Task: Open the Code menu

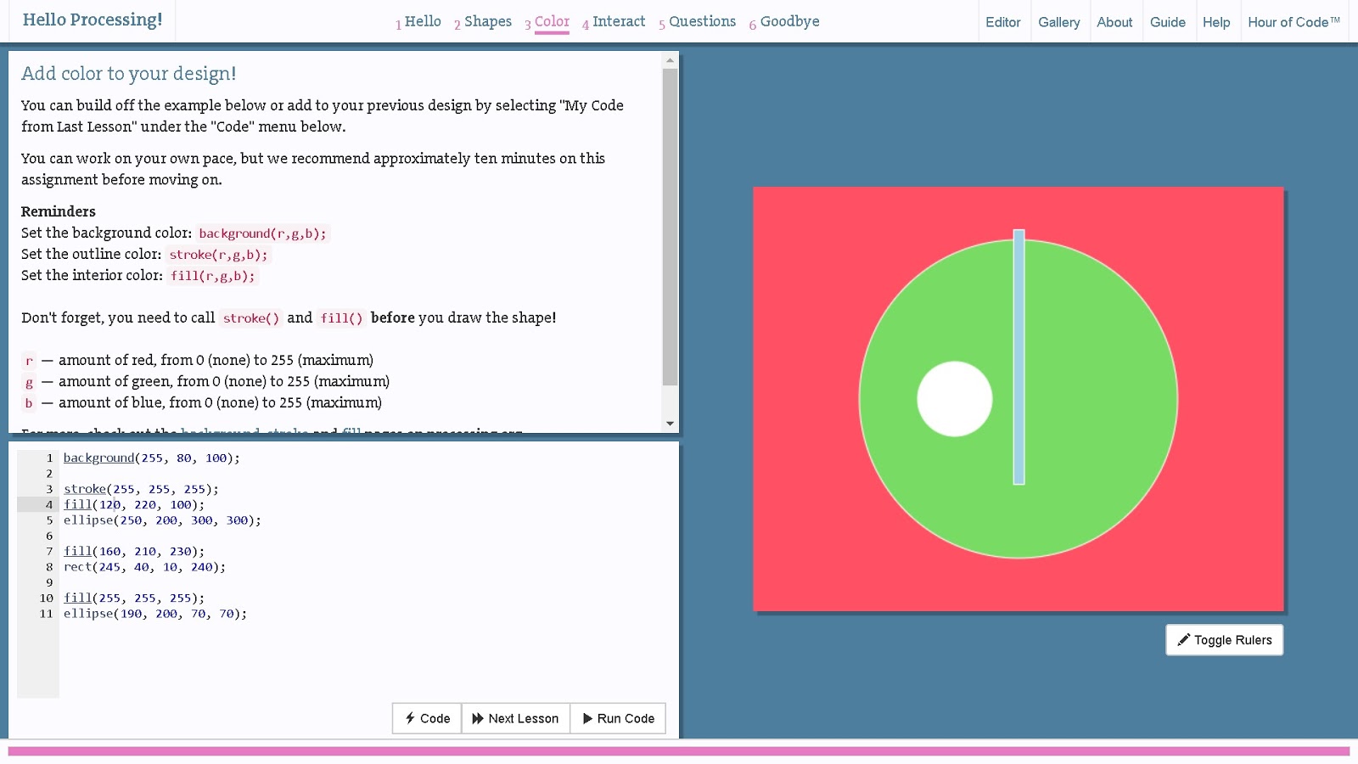Action: [426, 718]
